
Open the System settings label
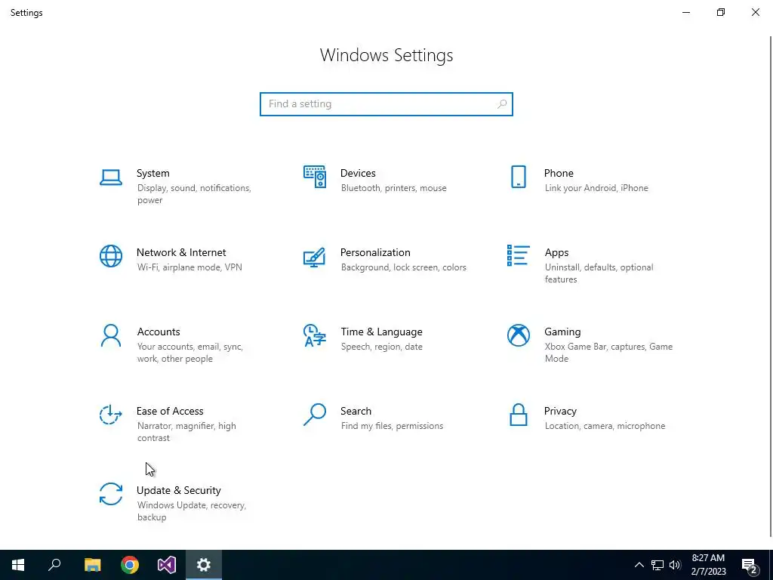coord(152,173)
